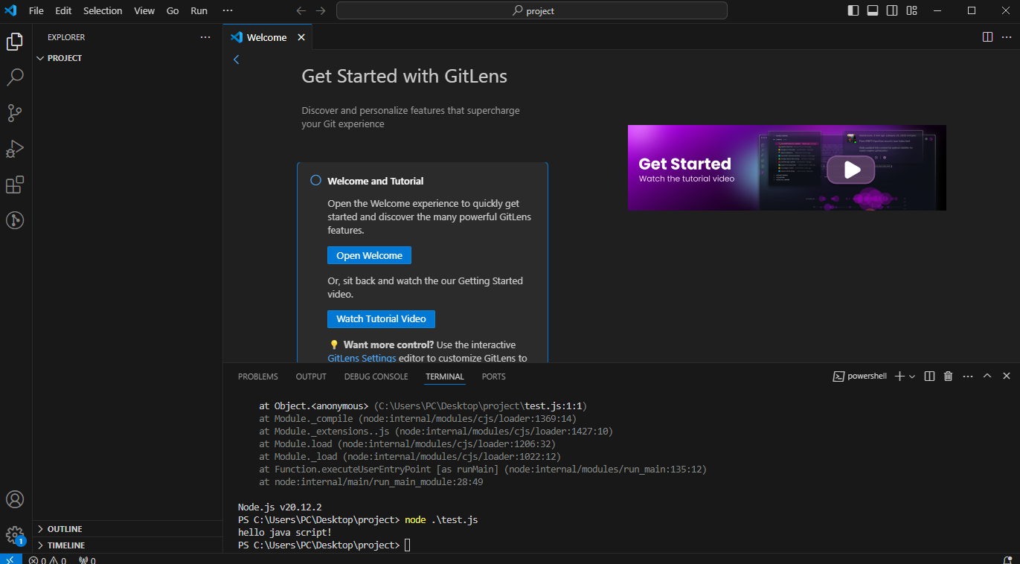Select the powershell terminal label

[x=860, y=376]
